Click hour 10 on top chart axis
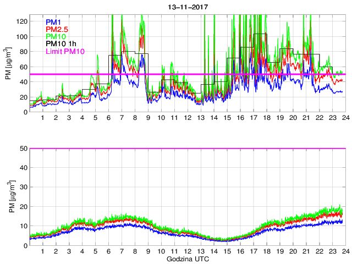Image resolution: width=352 pixels, height=264 pixels. [x=161, y=118]
